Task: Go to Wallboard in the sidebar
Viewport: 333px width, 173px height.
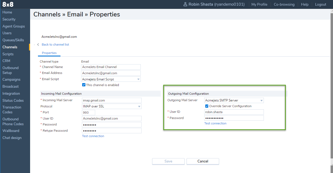Action: click(x=11, y=131)
